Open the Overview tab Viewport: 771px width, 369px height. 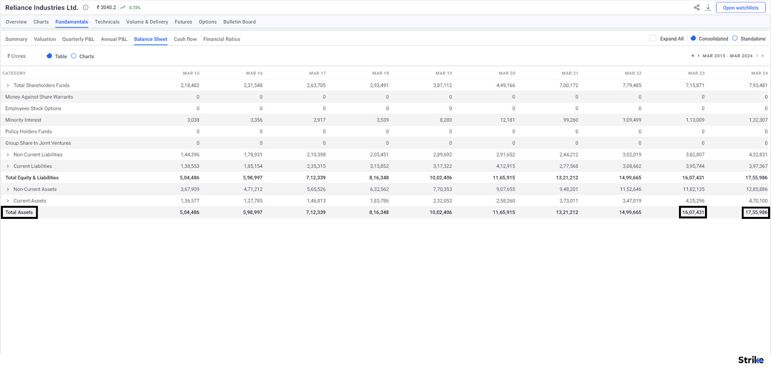pos(16,22)
